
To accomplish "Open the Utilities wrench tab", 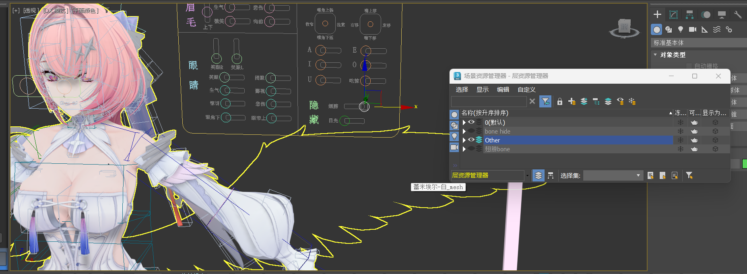I will point(738,14).
